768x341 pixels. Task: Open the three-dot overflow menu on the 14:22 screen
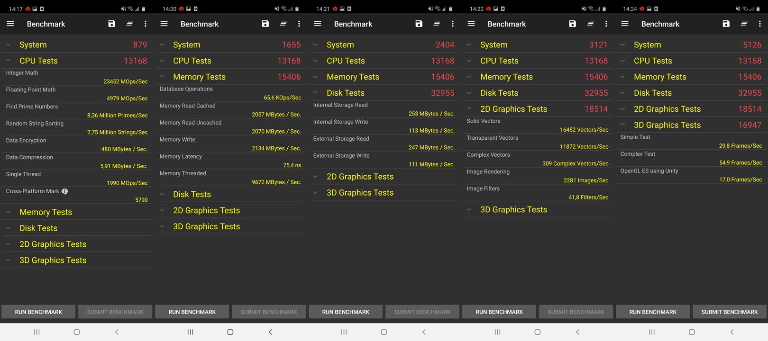click(606, 24)
